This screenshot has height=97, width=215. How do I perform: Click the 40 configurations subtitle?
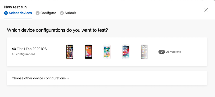tap(23, 54)
